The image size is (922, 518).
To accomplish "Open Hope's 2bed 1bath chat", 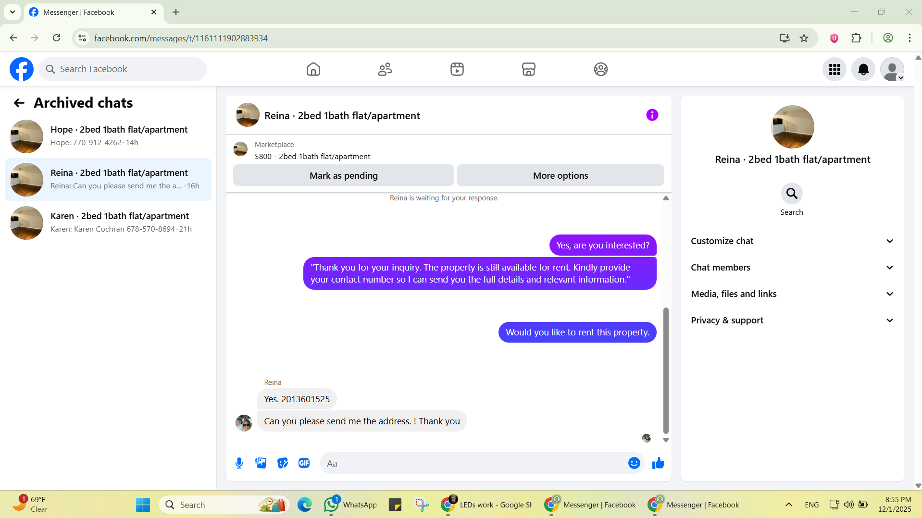I will click(108, 136).
